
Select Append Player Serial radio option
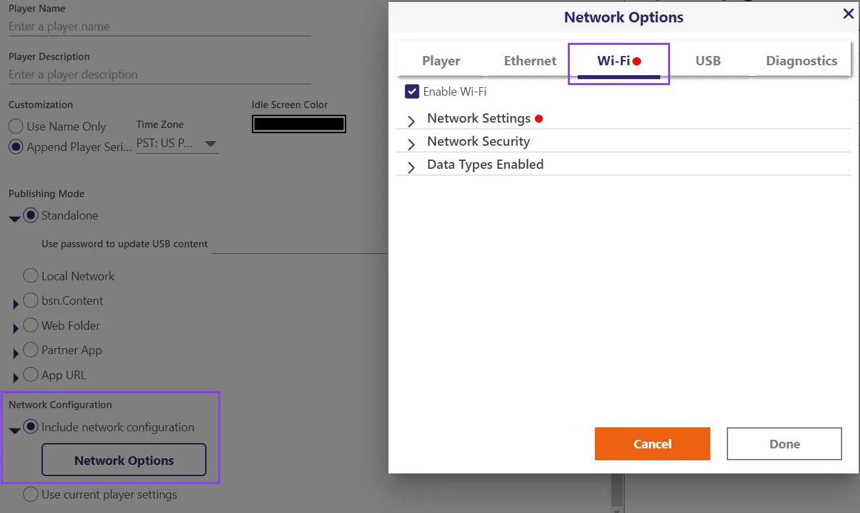coord(15,147)
